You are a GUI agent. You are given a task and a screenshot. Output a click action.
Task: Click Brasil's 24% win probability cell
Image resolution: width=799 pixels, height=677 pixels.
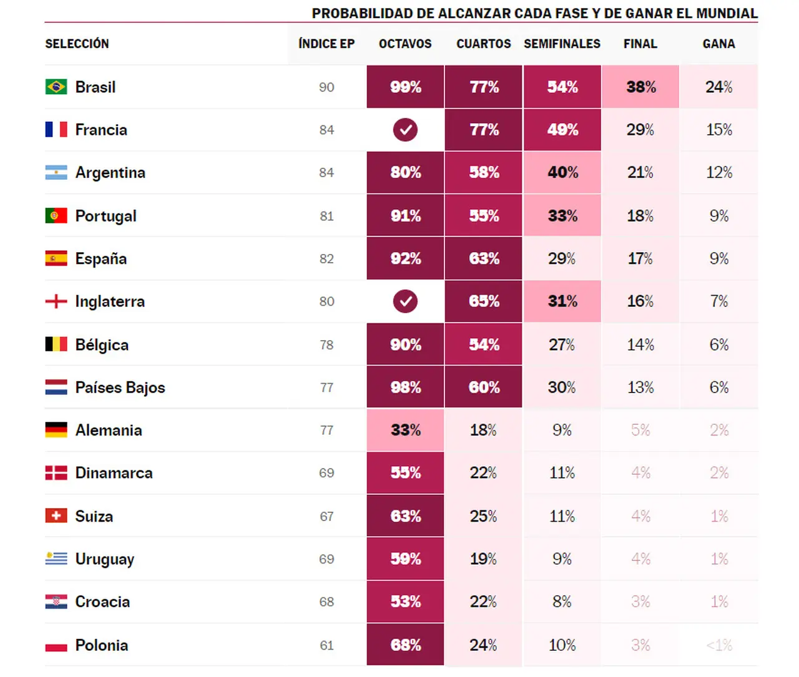coord(718,87)
